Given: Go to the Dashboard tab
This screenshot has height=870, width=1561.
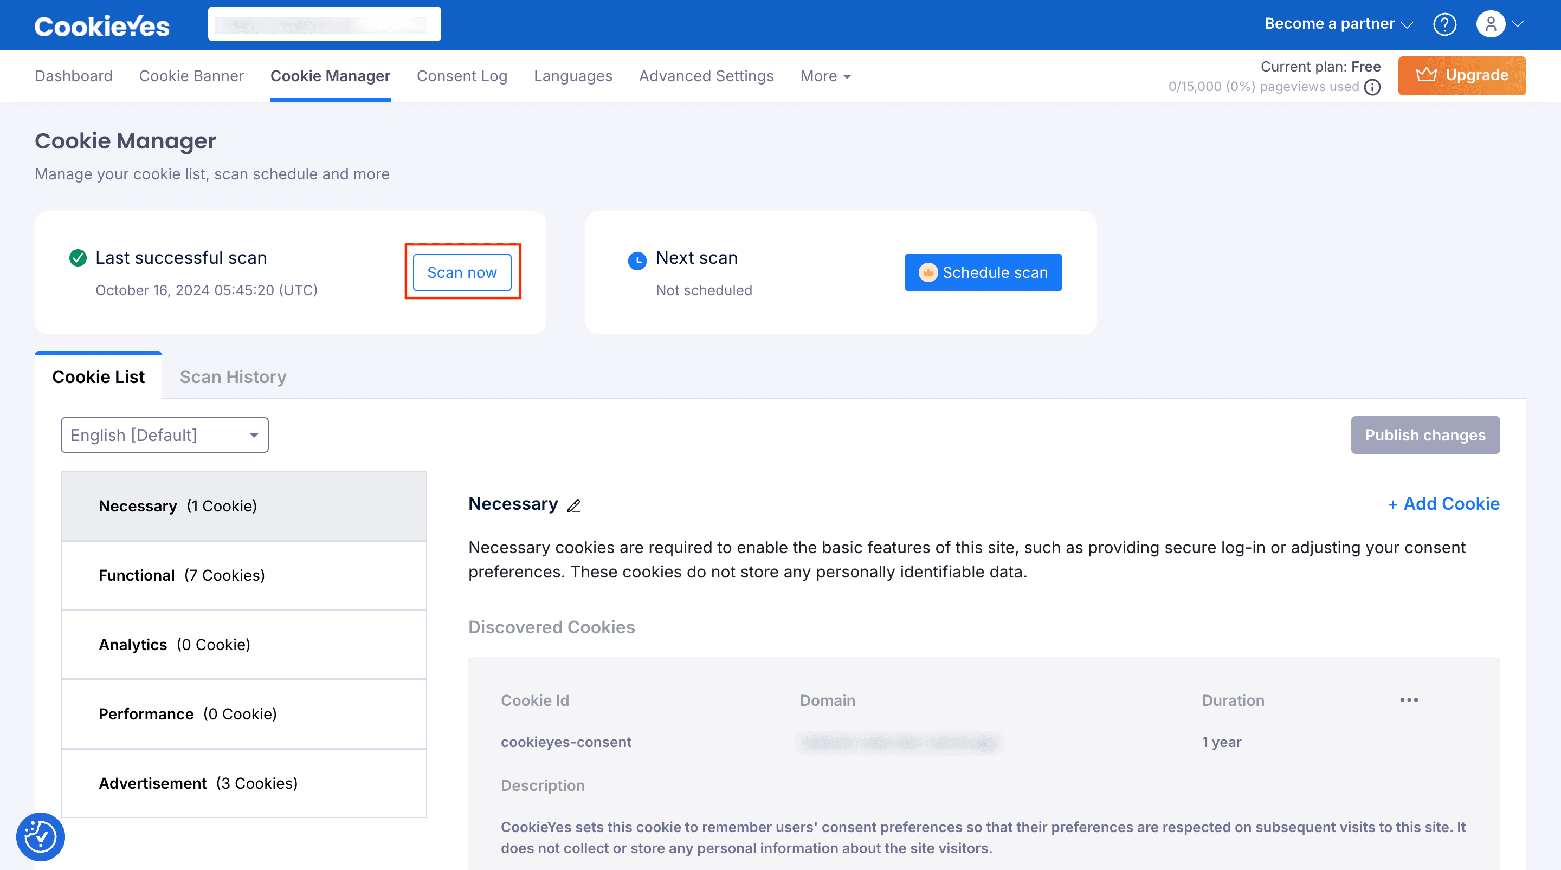Looking at the screenshot, I should (x=73, y=76).
